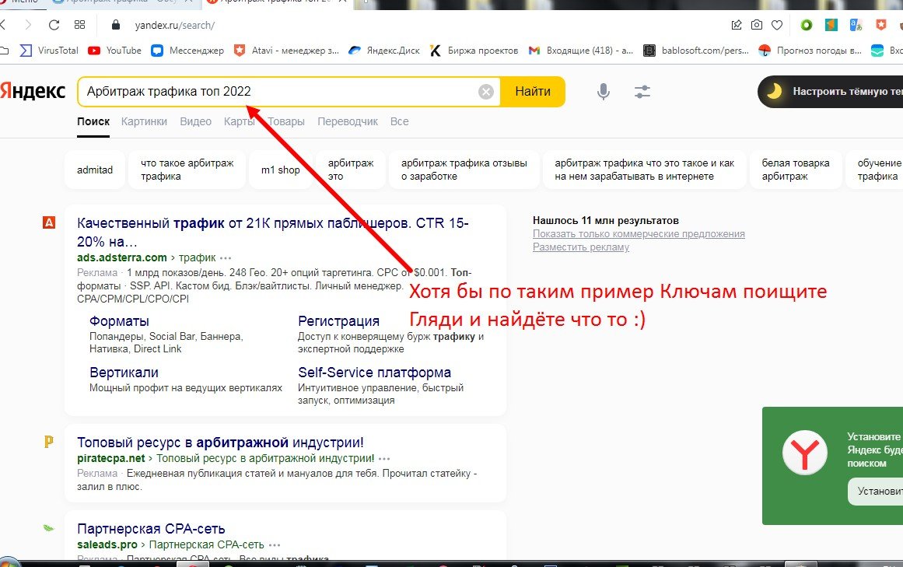Open options dots next to saleads.pro breadcrumb
The height and width of the screenshot is (567, 903).
coord(275,545)
